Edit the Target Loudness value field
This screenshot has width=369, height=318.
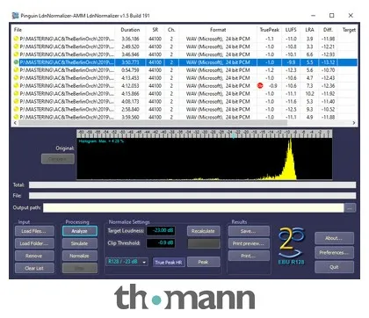pos(161,230)
